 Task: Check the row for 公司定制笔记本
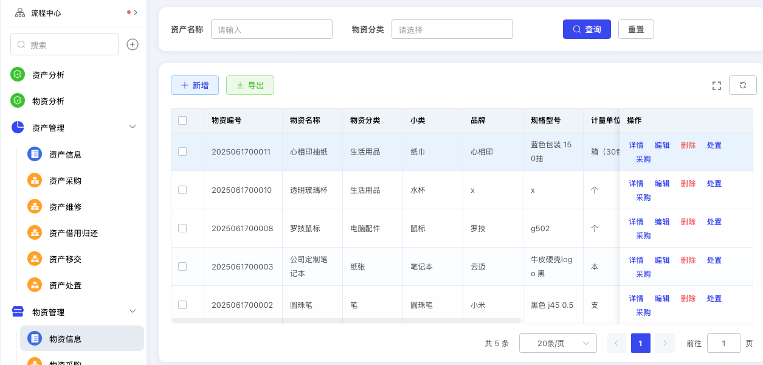pyautogui.click(x=182, y=266)
